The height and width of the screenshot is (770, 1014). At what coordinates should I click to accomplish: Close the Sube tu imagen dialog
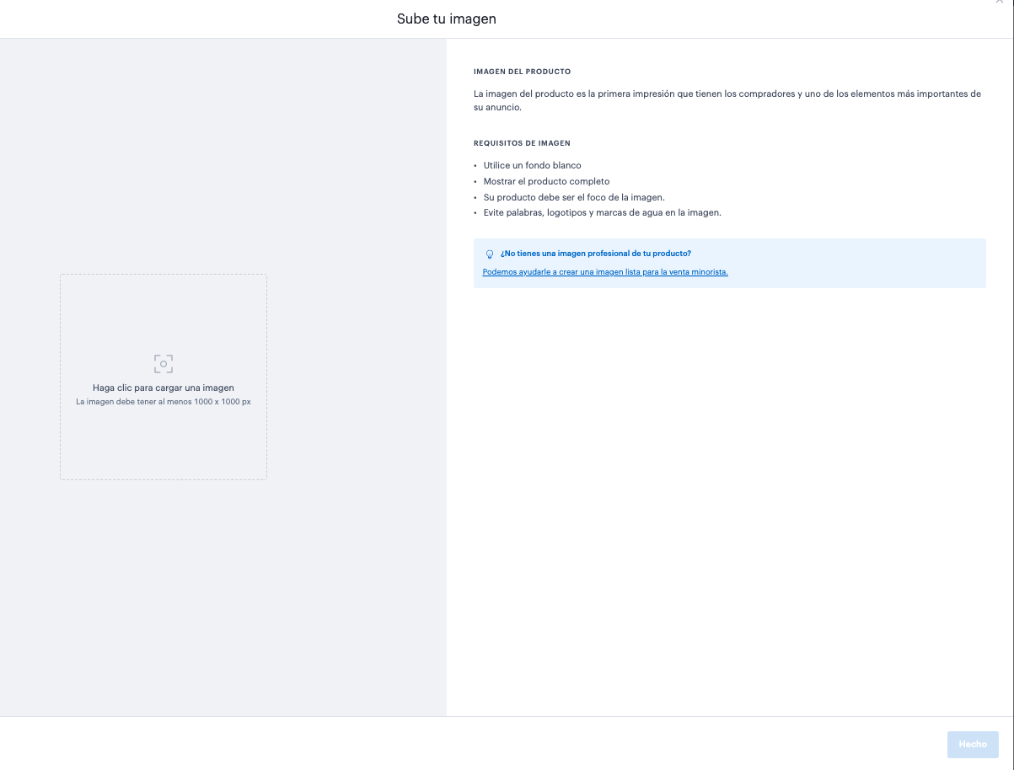pos(1000,3)
